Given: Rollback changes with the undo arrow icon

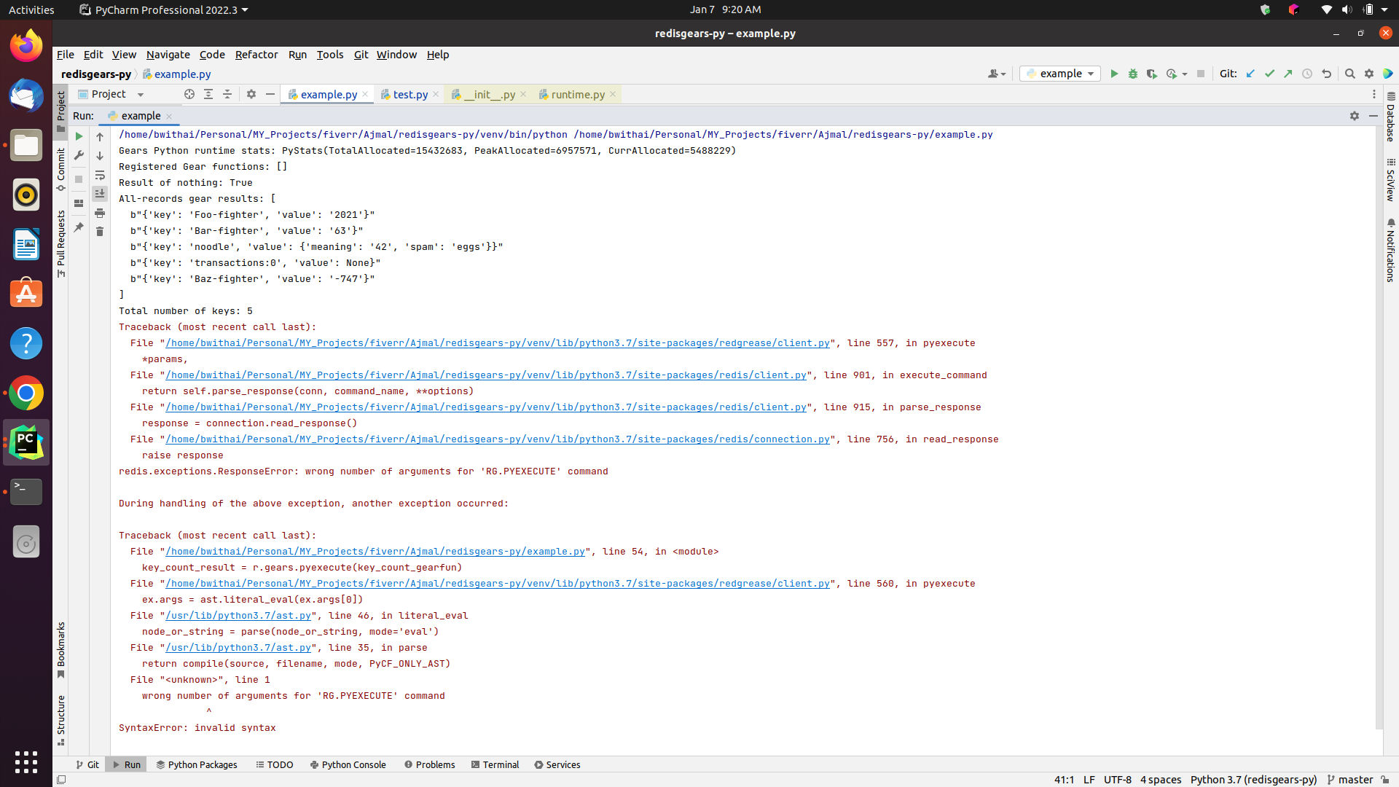Looking at the screenshot, I should tap(1326, 74).
